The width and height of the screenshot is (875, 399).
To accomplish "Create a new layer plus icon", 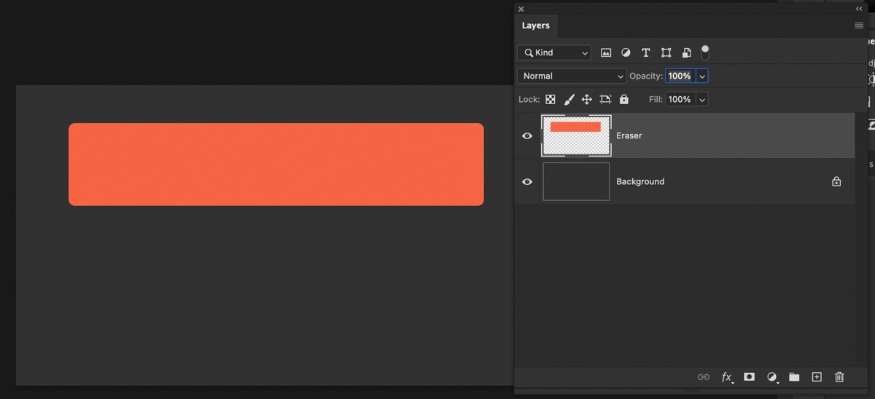I will click(817, 376).
